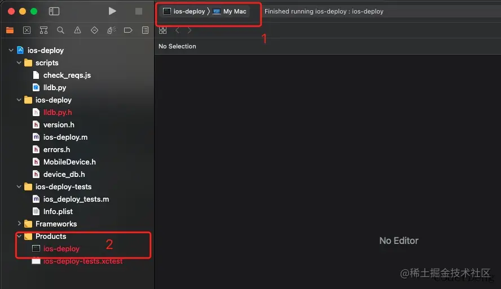Run the ios-deploy scheme with Play button
501x289 pixels.
112,11
